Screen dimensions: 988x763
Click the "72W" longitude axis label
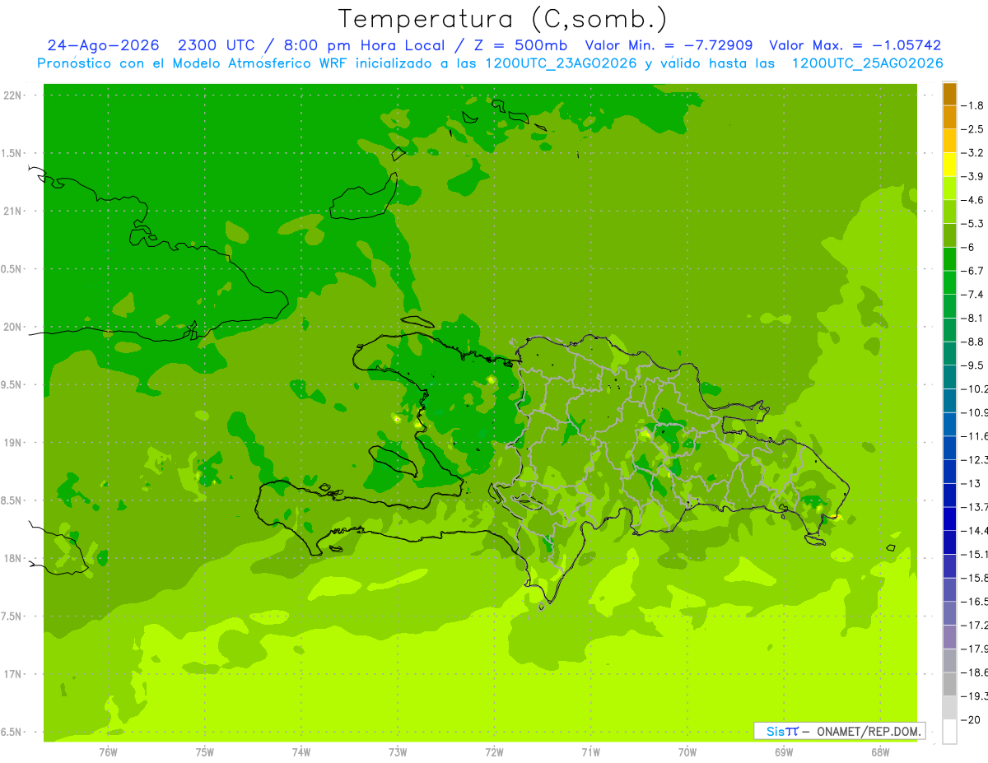494,751
